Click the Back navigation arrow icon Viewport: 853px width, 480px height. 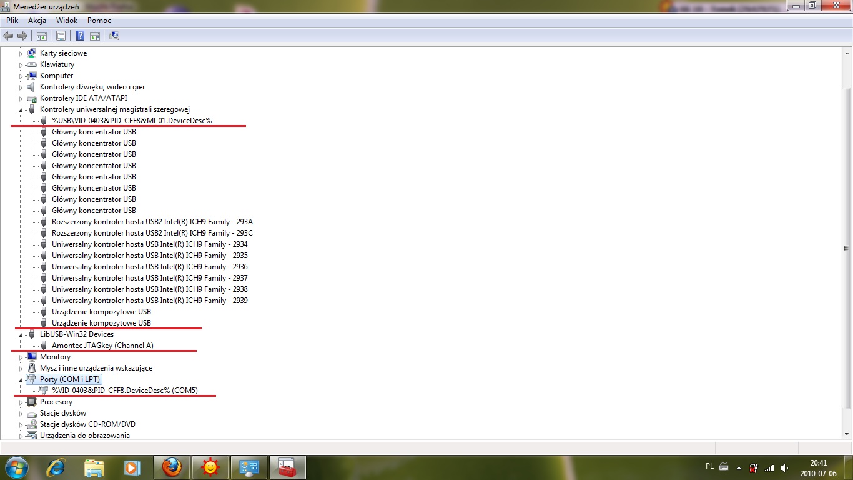click(7, 36)
